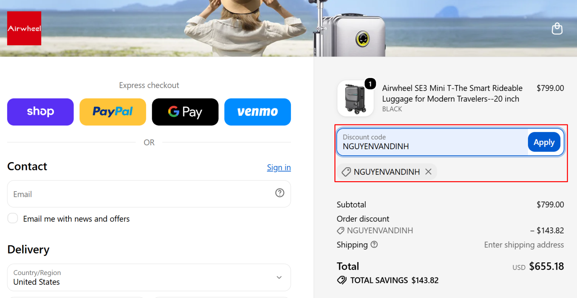Click the discount amount – $143.82
The height and width of the screenshot is (298, 577).
[547, 230]
